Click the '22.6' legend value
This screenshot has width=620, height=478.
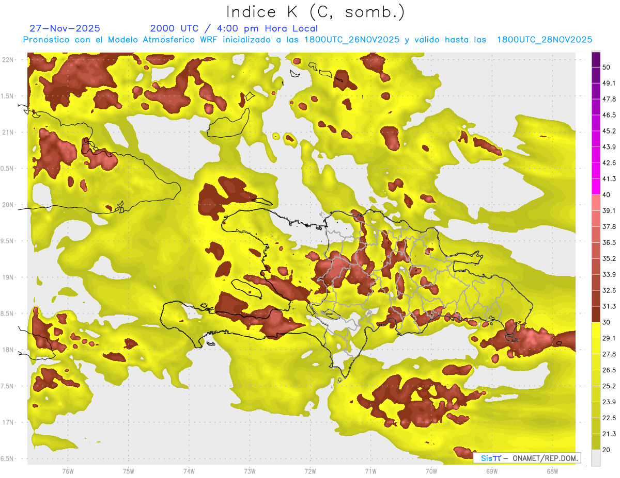609,418
